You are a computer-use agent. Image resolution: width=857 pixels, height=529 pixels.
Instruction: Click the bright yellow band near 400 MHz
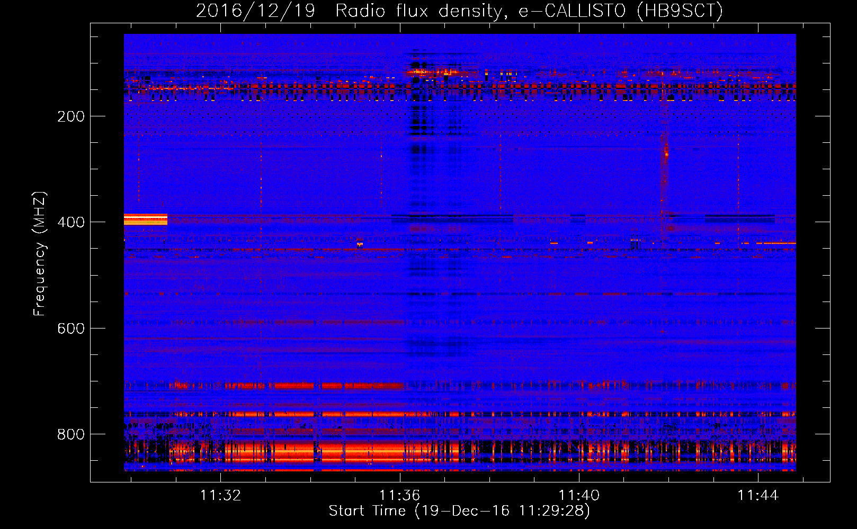pos(146,219)
